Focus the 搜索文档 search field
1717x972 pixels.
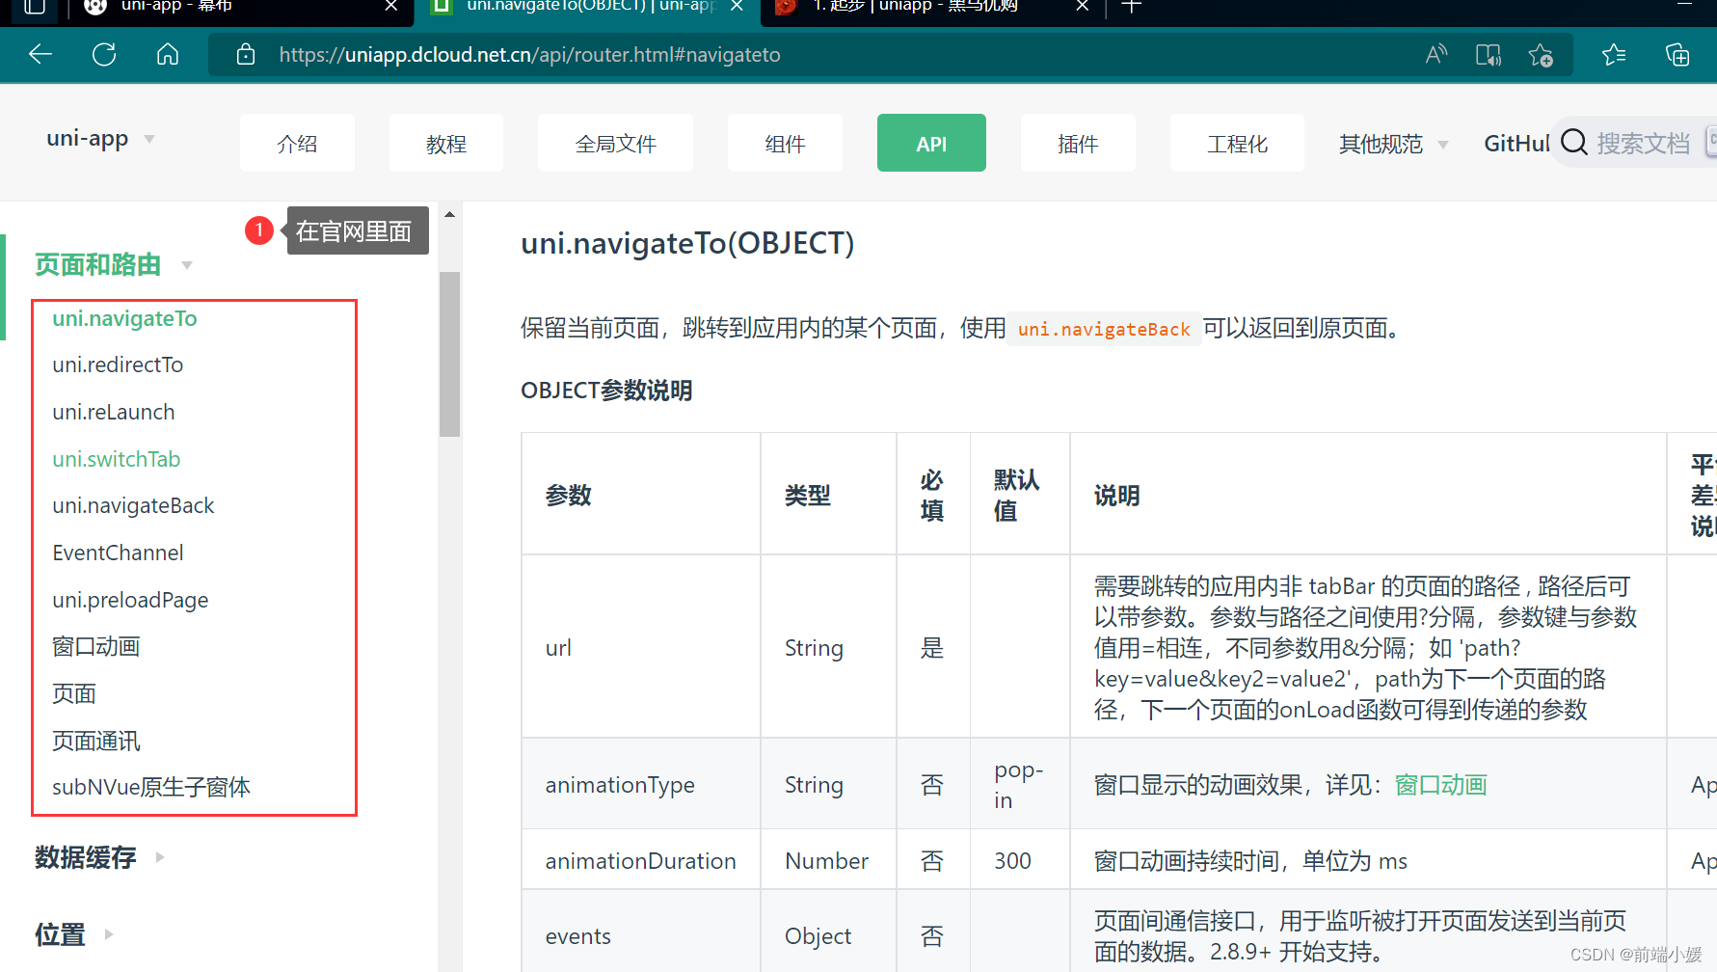click(1643, 143)
